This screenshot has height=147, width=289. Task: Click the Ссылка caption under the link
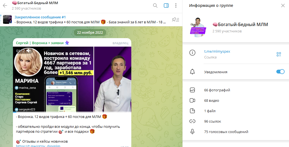pos(210,57)
